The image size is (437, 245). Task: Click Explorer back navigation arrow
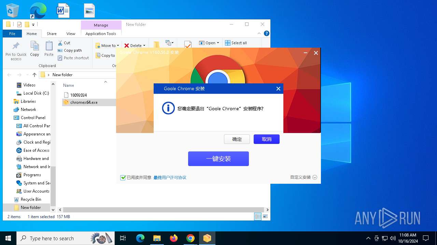click(9, 75)
